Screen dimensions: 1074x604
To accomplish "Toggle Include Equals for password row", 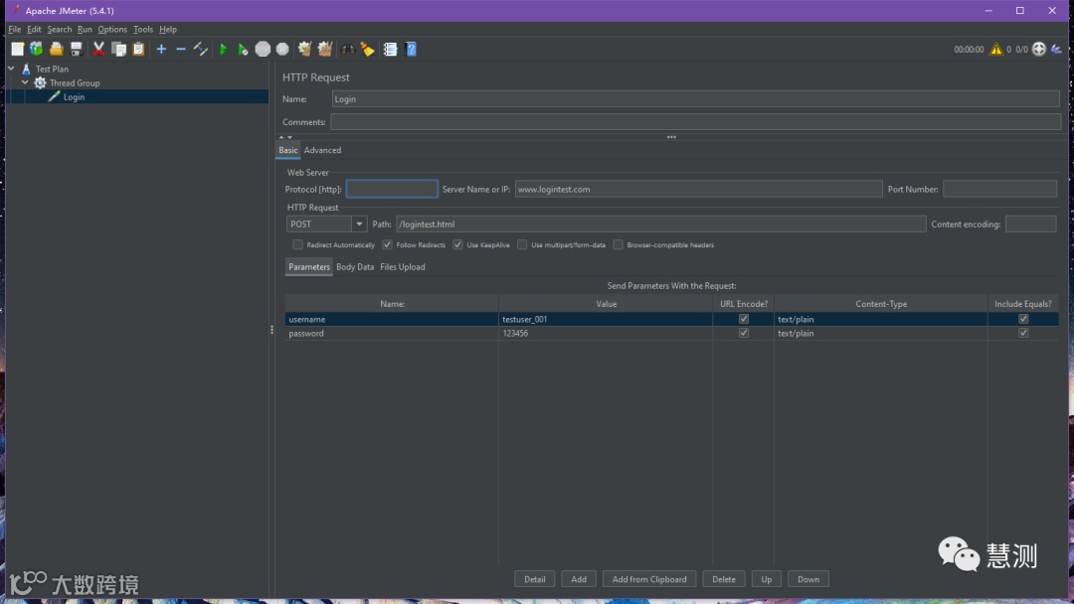I will tap(1022, 333).
